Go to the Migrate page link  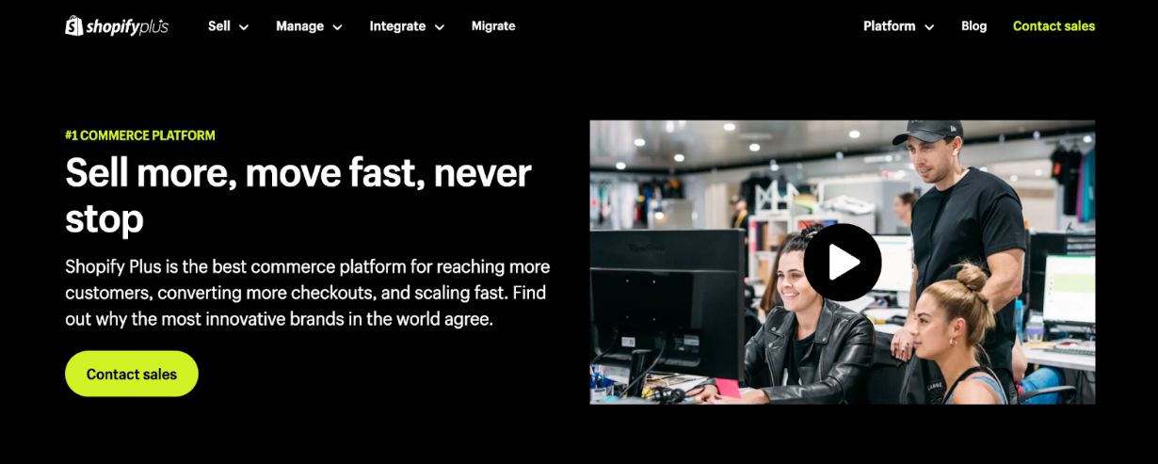coord(493,26)
